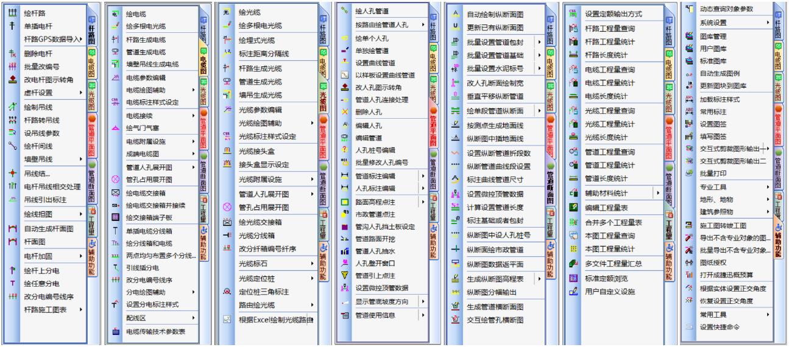This screenshot has width=789, height=347.
Task: Open the 系统设置 submenu
Action: point(768,23)
